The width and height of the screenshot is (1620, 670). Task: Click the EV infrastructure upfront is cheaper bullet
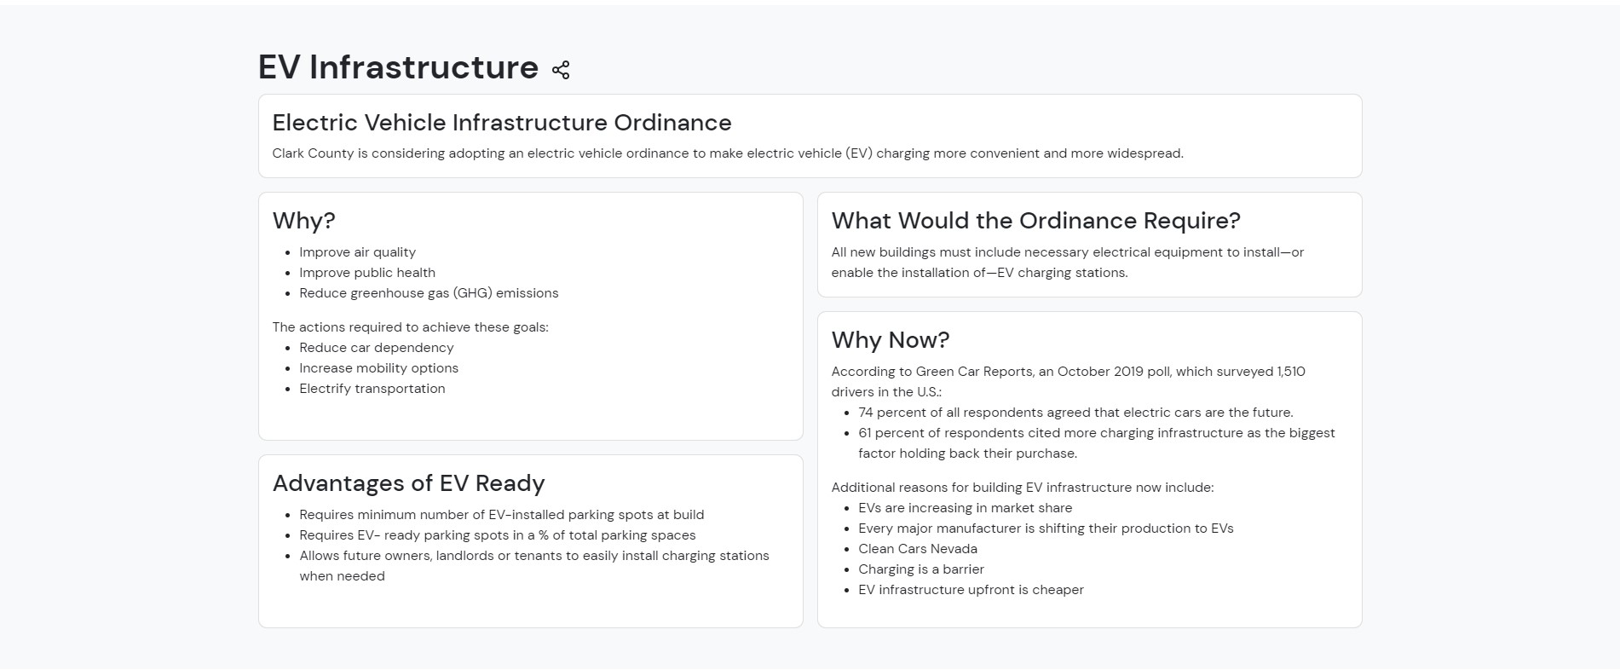(x=971, y=590)
